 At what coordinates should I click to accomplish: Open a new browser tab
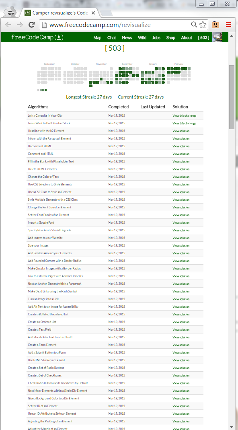[106, 13]
